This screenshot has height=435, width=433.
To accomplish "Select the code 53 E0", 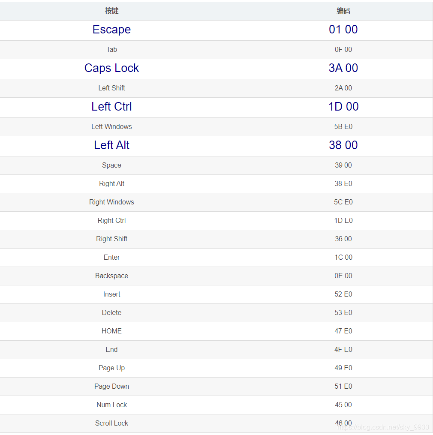I will pos(343,313).
